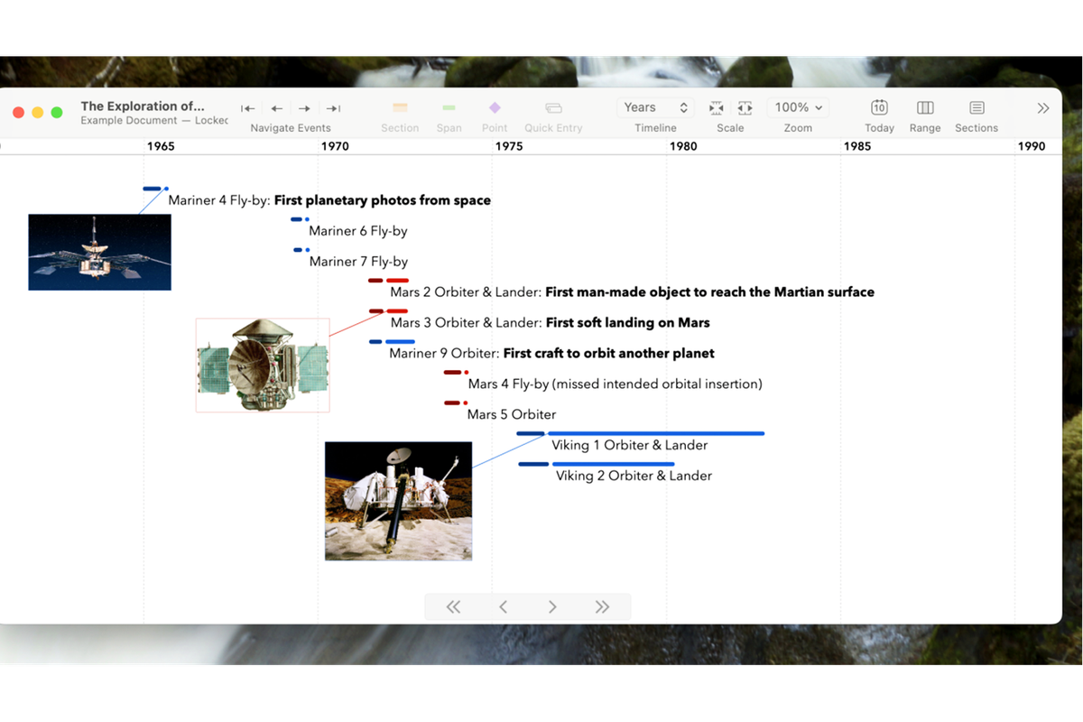This screenshot has width=1083, height=722.
Task: Click the bottom pager's single right arrow
Action: [552, 607]
